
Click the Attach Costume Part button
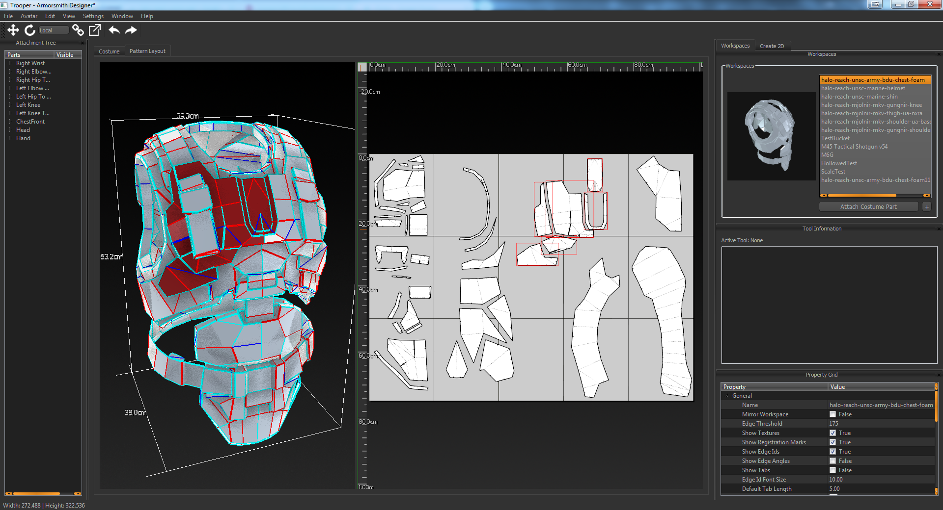pos(868,207)
